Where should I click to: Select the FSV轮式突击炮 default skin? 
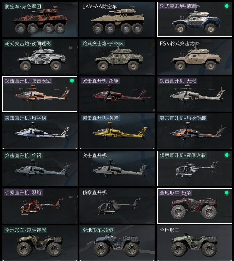pos(195,57)
